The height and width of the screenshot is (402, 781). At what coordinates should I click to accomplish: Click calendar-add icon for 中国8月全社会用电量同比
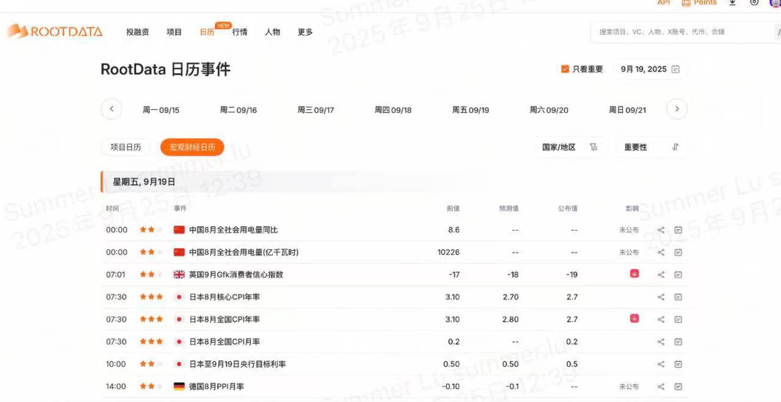pyautogui.click(x=678, y=230)
